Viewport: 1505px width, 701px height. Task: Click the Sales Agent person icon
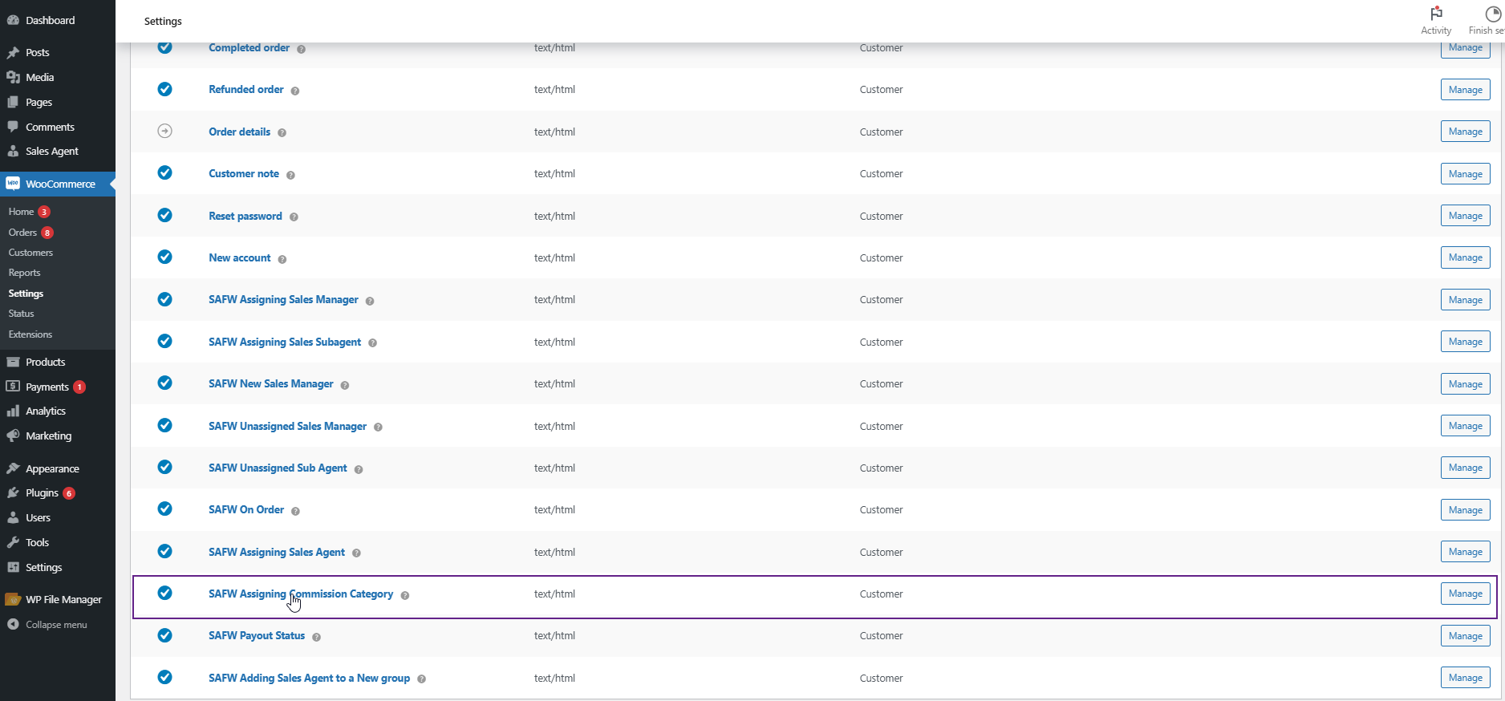(13, 151)
